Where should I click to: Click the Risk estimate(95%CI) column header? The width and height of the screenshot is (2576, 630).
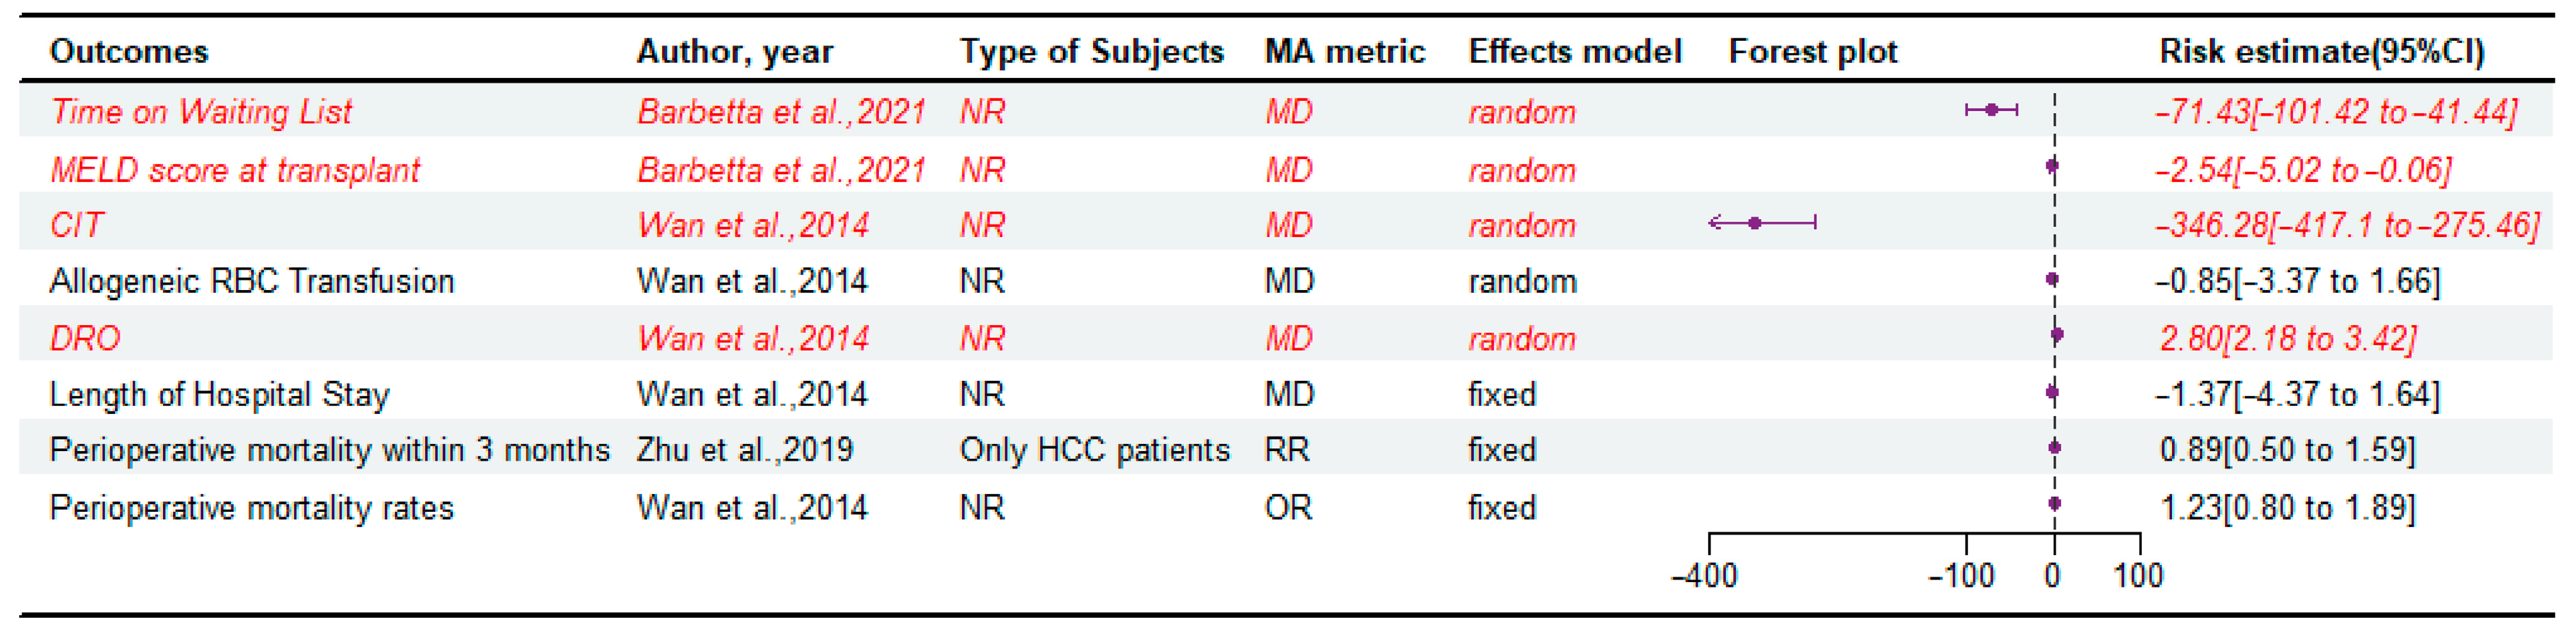pyautogui.click(x=2321, y=51)
